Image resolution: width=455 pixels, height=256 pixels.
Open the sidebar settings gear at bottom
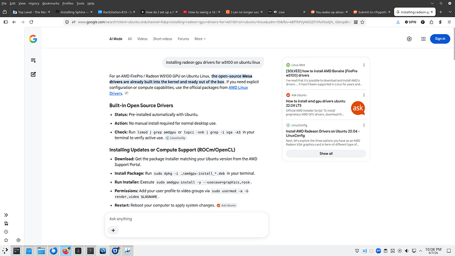click(x=19, y=240)
